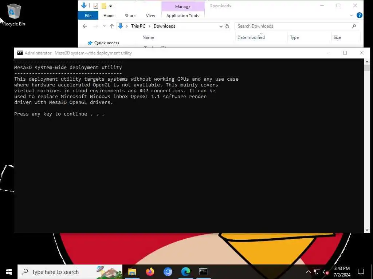Image resolution: width=373 pixels, height=279 pixels.
Task: Open Customize Quick Access Toolbar dropdown
Action: (111, 6)
